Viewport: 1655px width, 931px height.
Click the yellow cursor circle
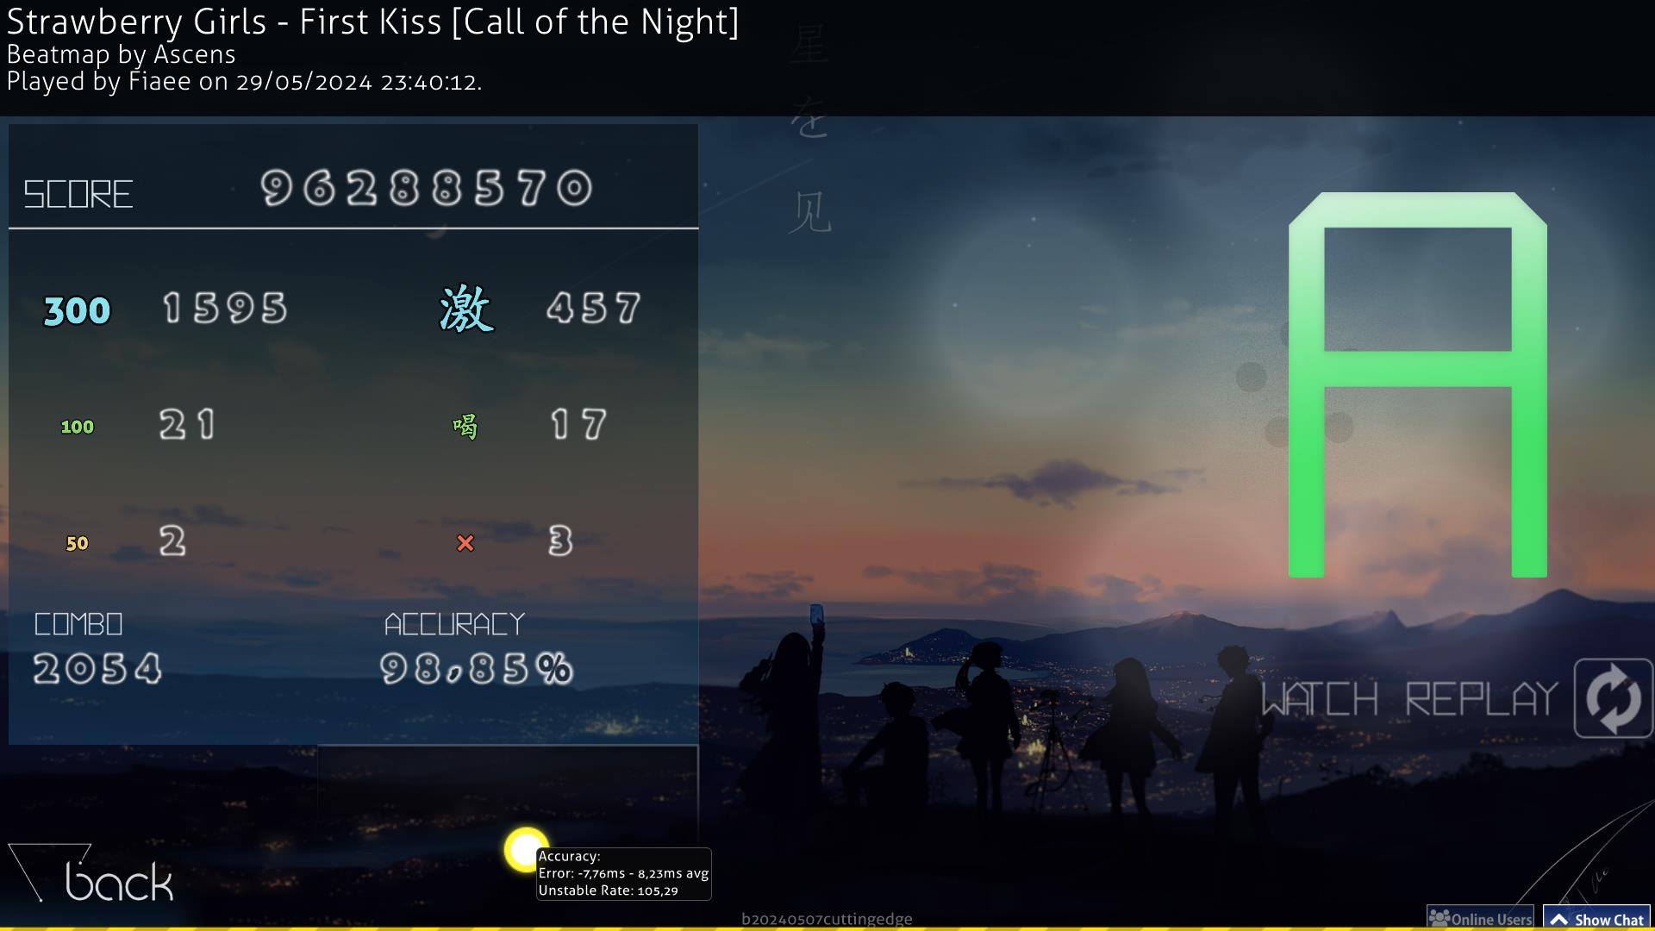(526, 850)
